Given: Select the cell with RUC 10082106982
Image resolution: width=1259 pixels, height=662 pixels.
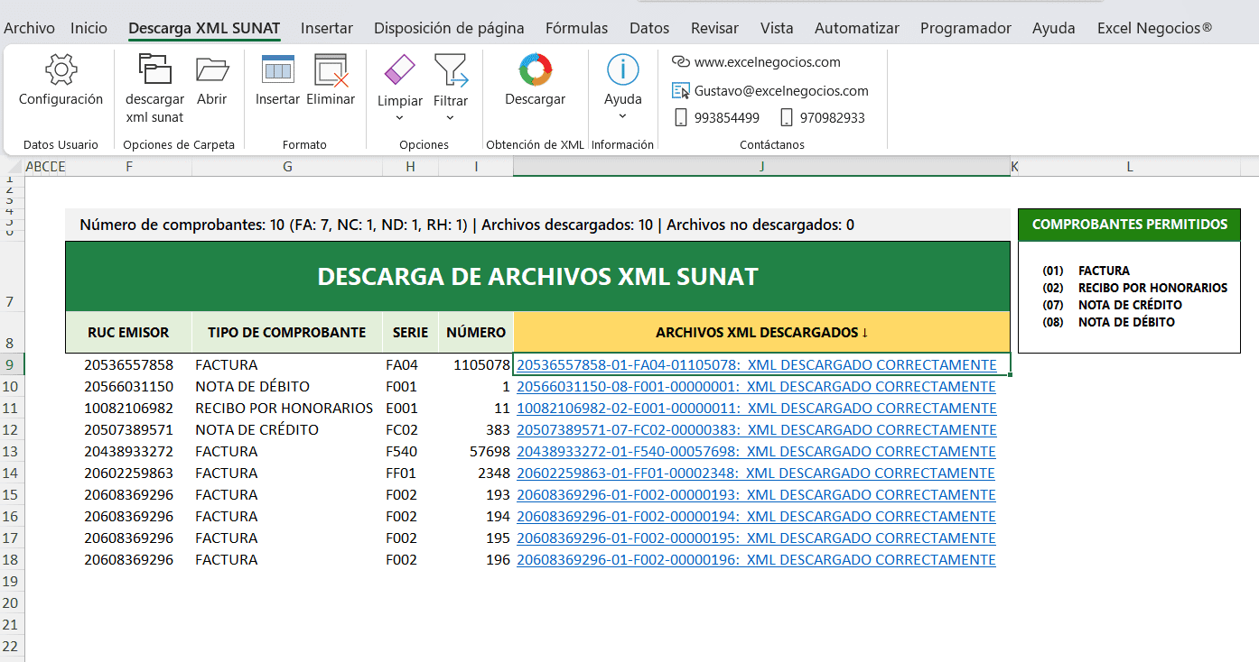Looking at the screenshot, I should tap(128, 409).
